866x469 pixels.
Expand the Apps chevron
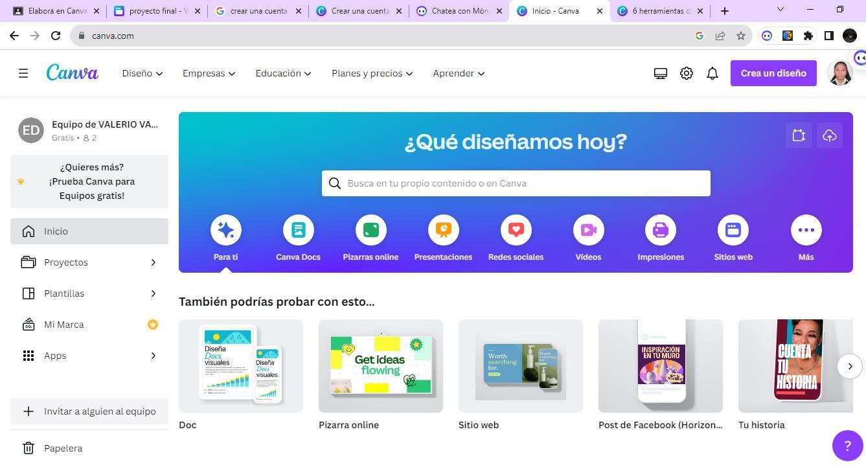(x=154, y=356)
